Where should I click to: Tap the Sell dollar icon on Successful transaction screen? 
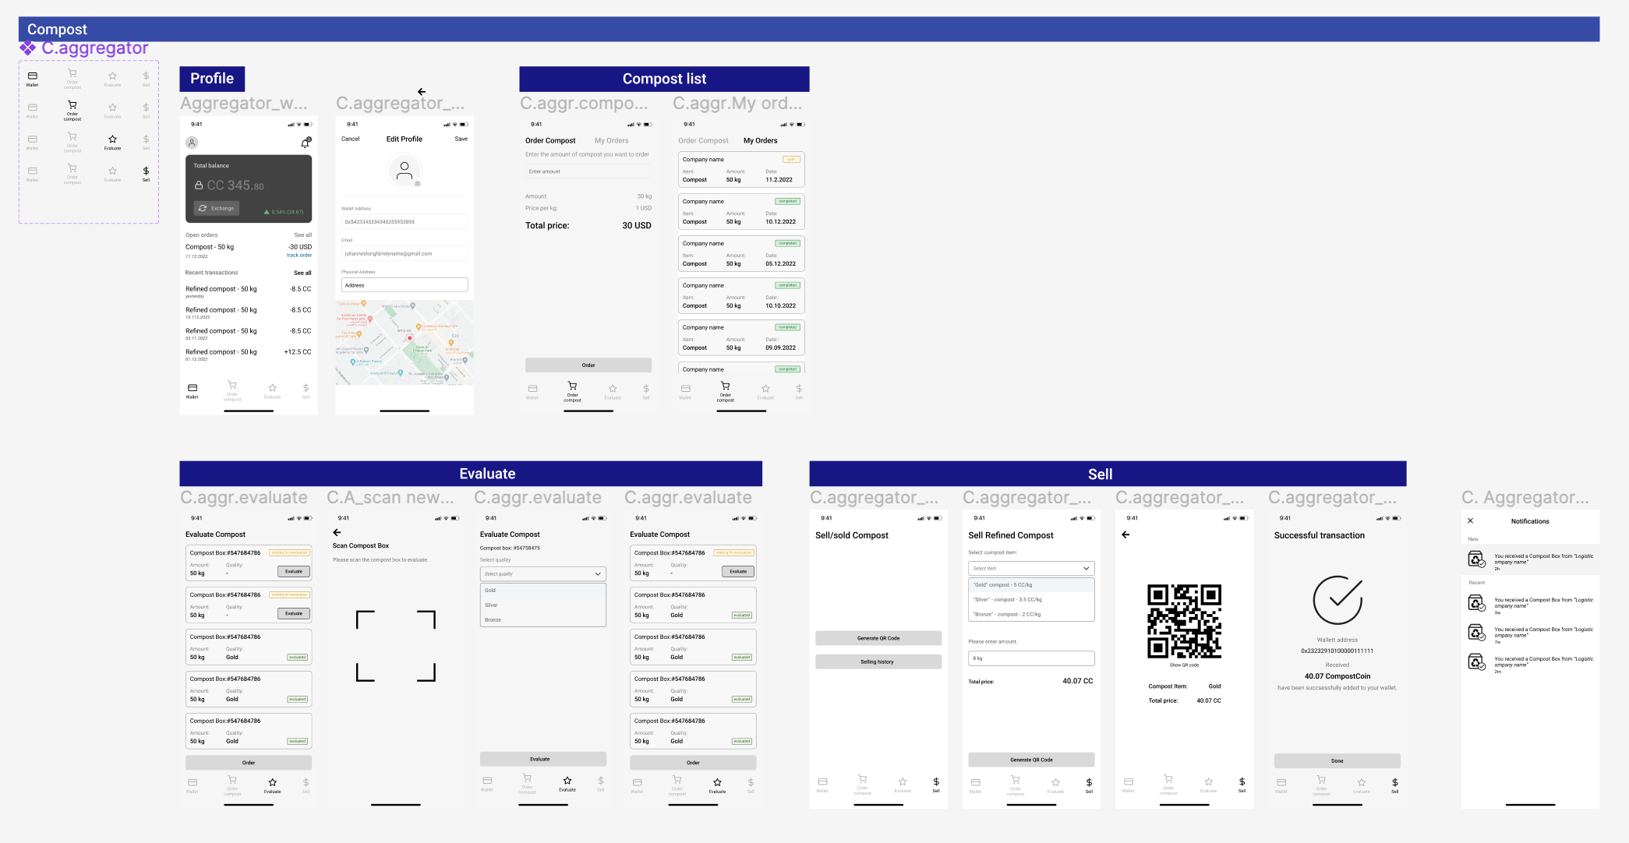coord(1394,784)
